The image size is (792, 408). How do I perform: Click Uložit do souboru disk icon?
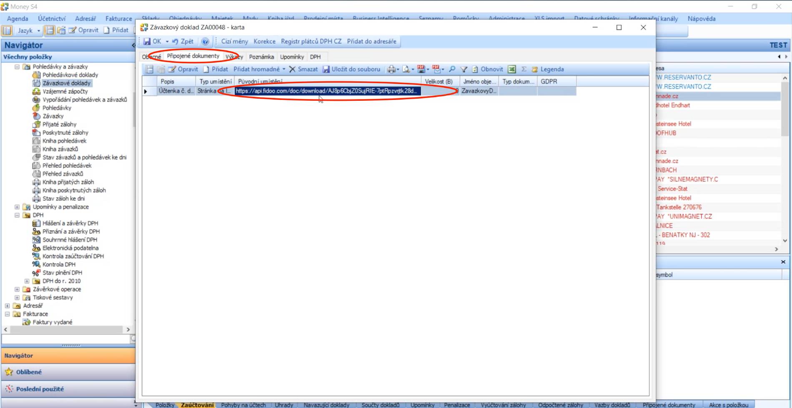326,69
